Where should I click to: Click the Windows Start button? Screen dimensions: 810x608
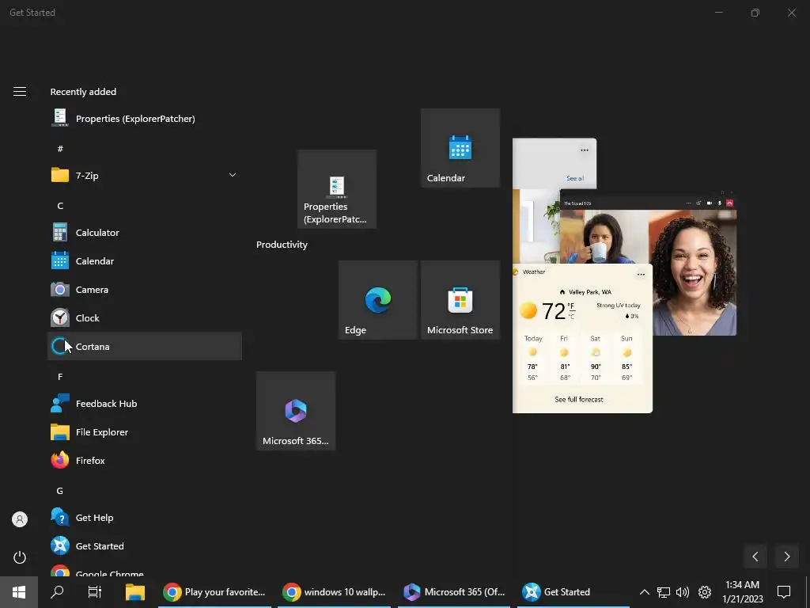[19, 592]
